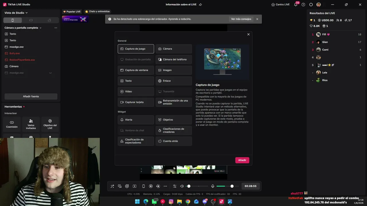367x206 pixels.
Task: Select Enlace source type
Action: 174,81
